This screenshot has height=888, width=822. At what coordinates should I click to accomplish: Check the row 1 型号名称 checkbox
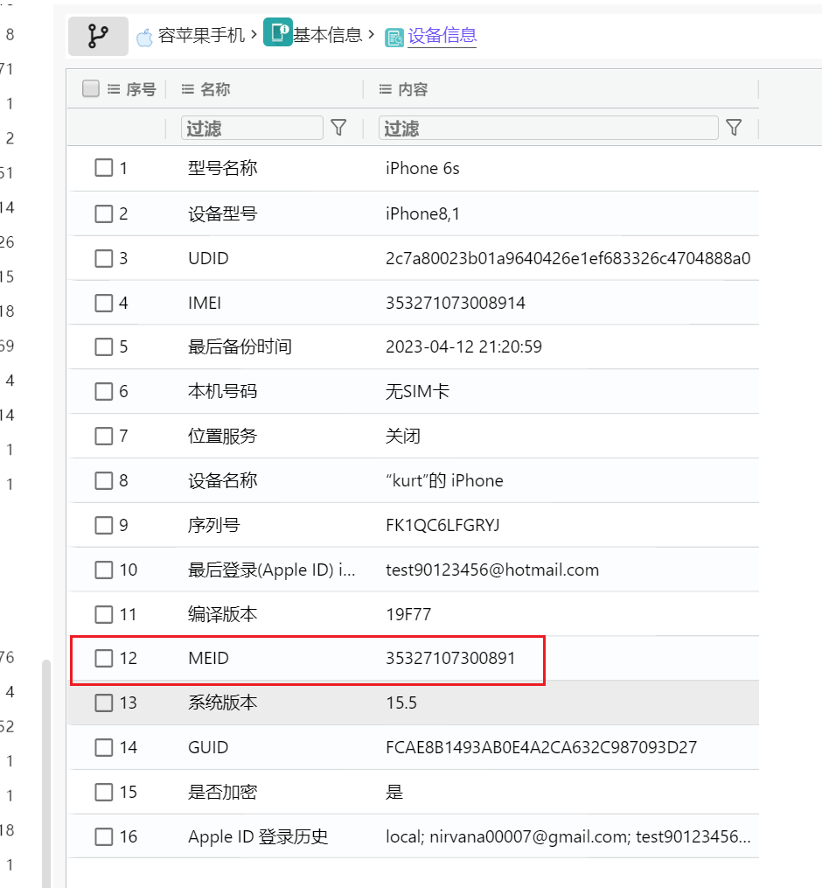pyautogui.click(x=103, y=168)
